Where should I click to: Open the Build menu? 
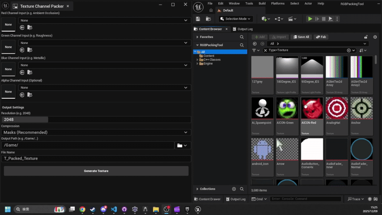pos(262,3)
